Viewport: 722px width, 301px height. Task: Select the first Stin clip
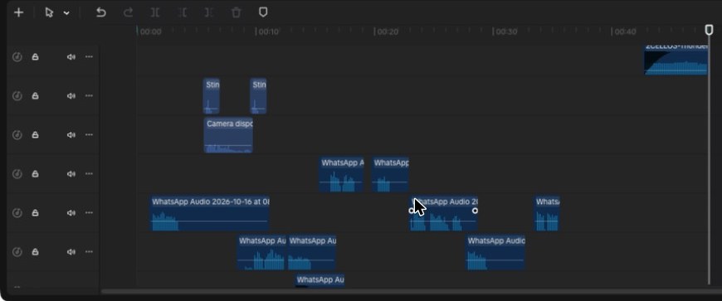212,95
